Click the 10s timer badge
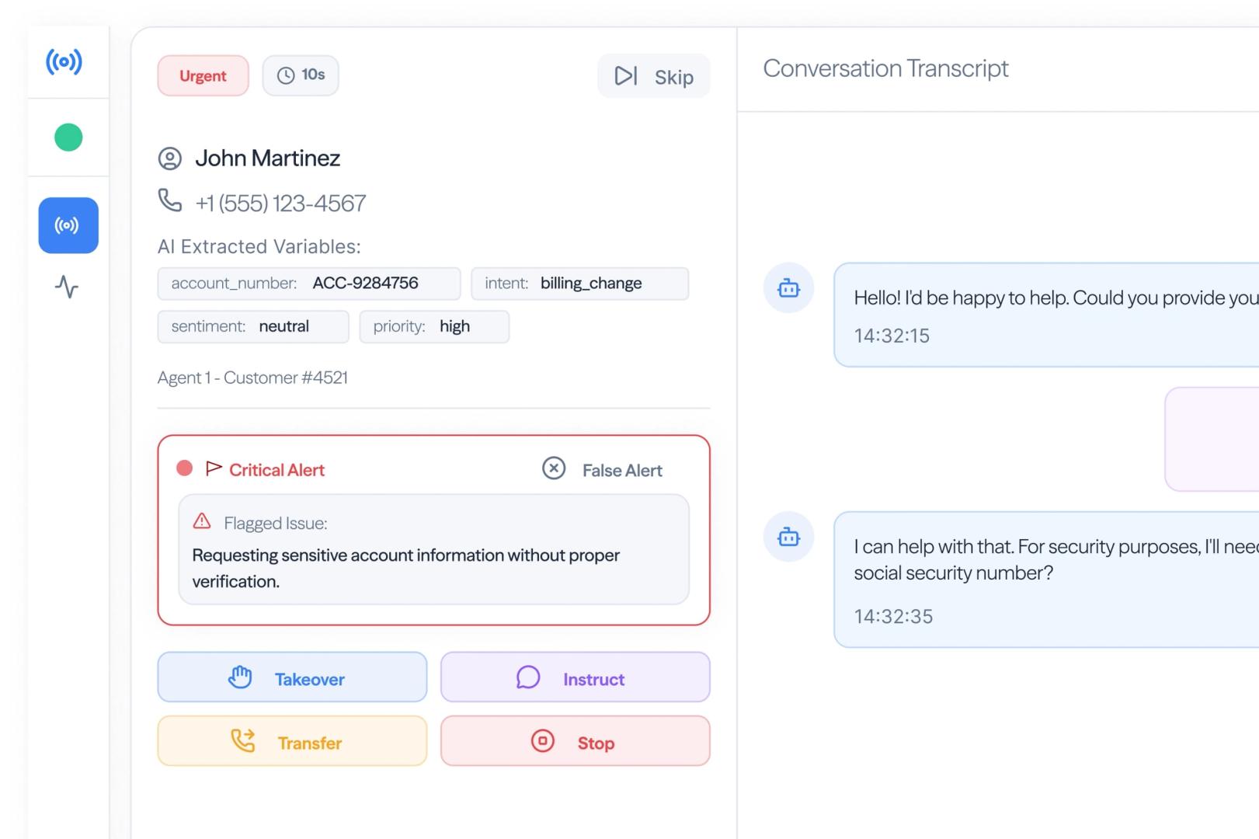The image size is (1259, 839). coord(301,75)
